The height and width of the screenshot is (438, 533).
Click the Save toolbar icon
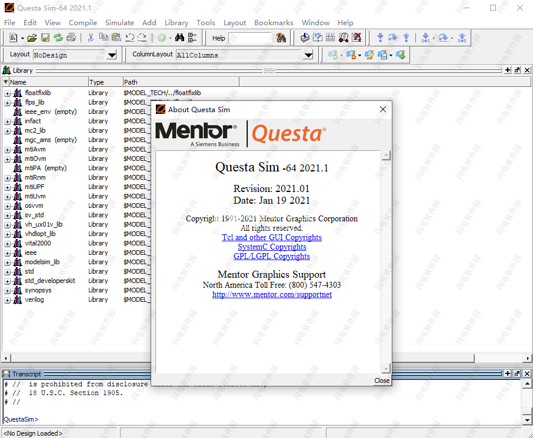click(46, 38)
